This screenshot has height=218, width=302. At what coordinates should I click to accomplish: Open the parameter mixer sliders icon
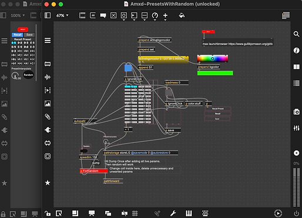(296, 128)
